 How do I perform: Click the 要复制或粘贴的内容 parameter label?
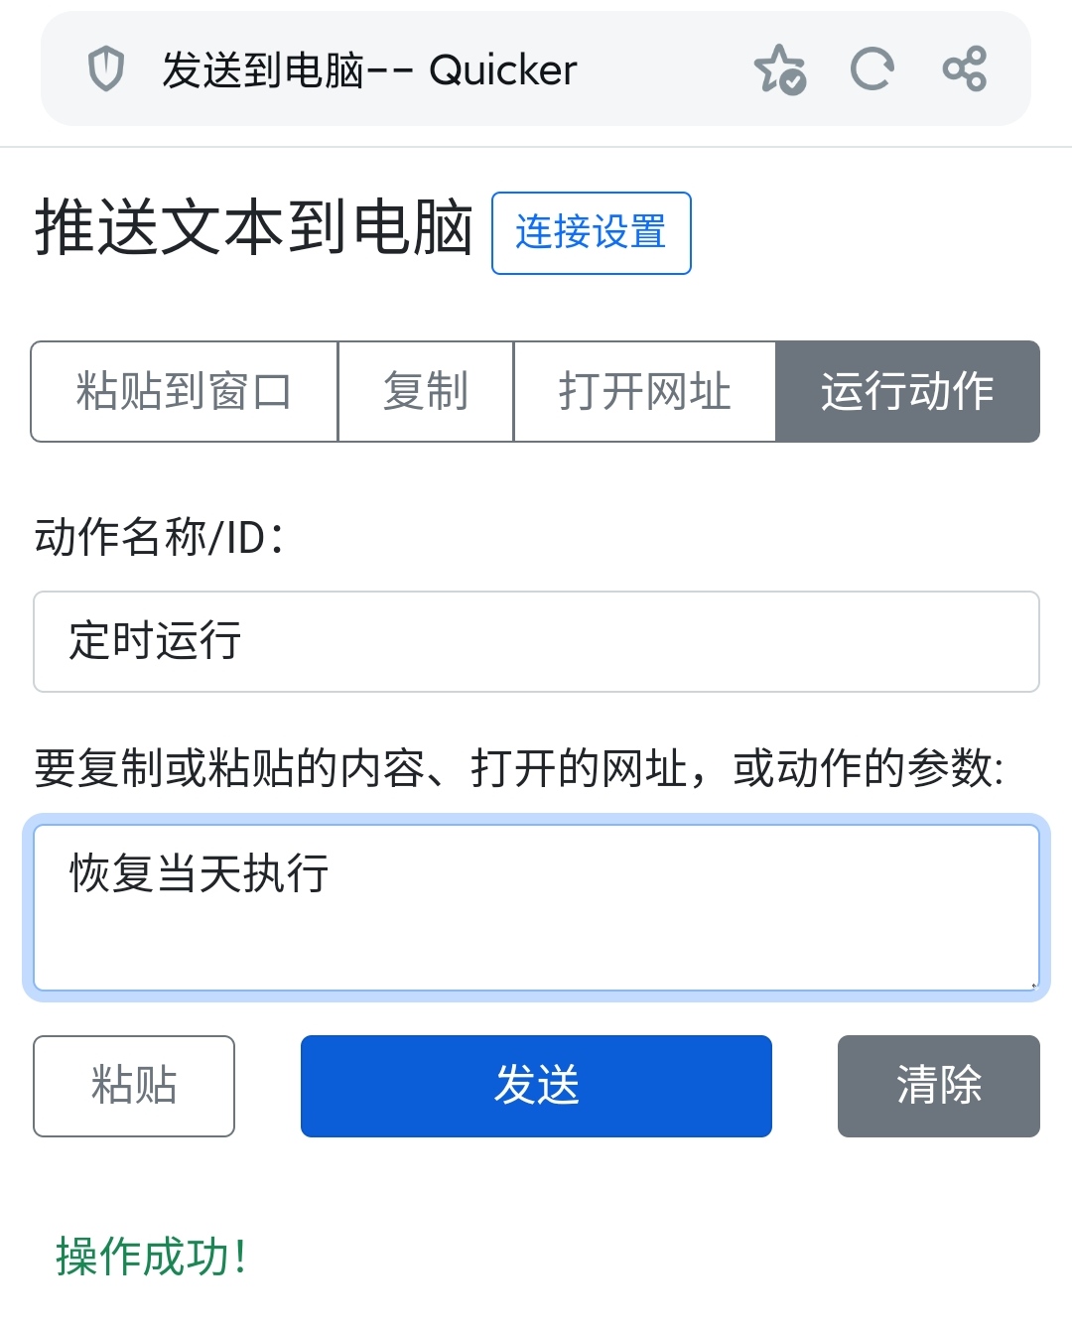tap(519, 768)
